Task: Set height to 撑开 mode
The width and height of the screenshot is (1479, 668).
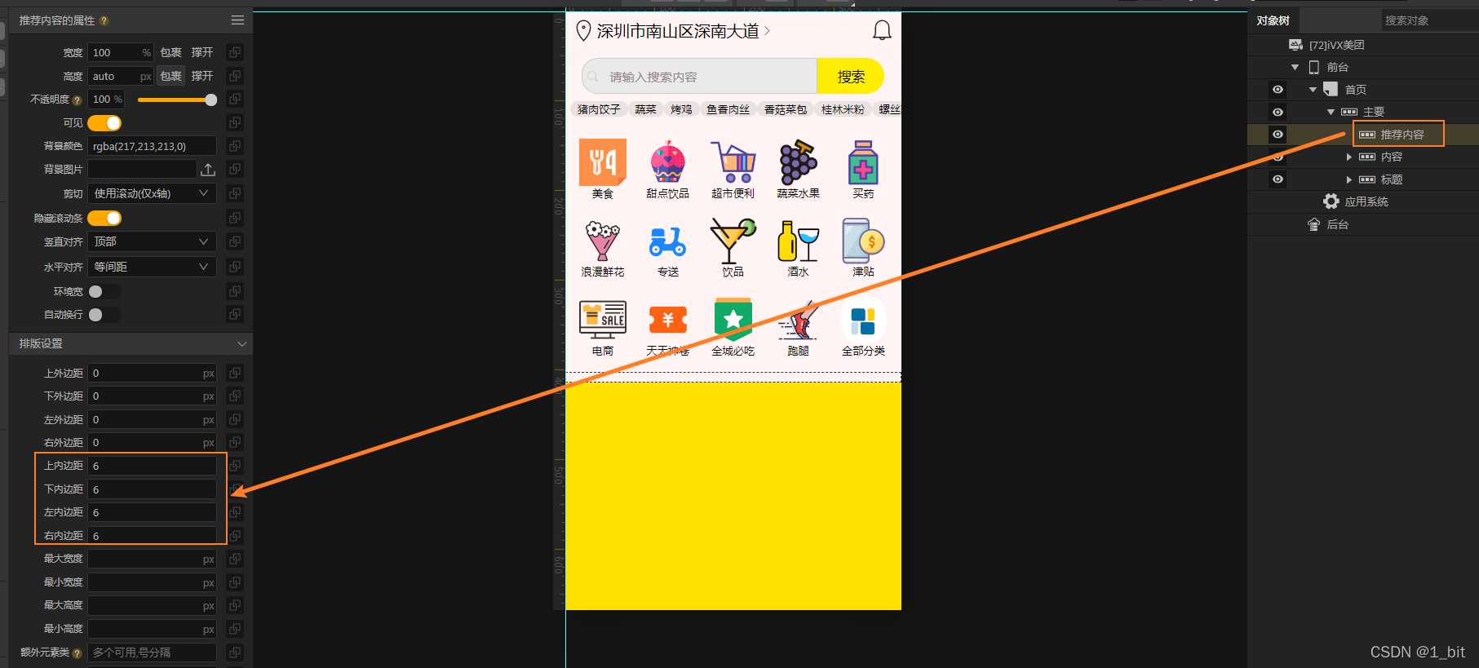Action: click(x=202, y=76)
